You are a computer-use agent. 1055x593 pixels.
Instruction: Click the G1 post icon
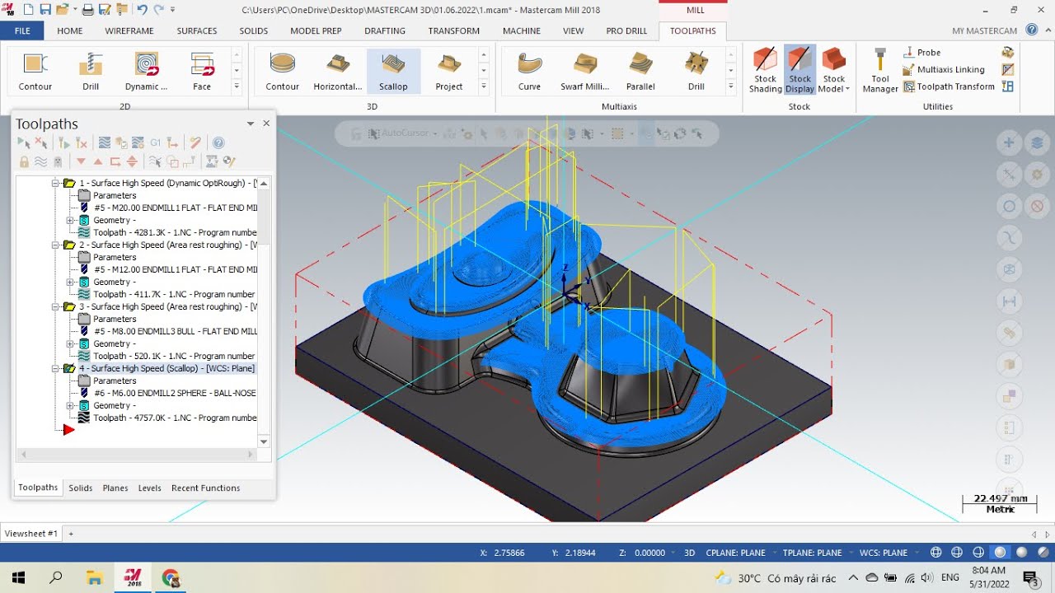[x=155, y=142]
